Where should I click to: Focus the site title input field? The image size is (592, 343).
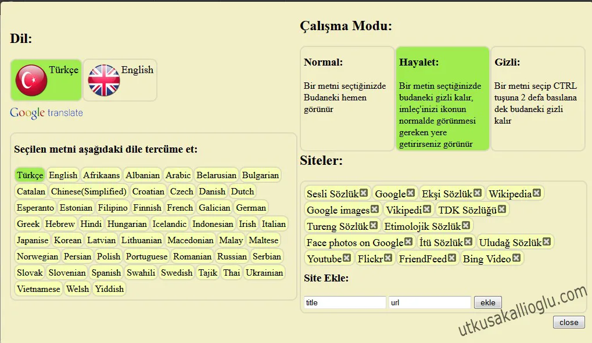coord(345,302)
